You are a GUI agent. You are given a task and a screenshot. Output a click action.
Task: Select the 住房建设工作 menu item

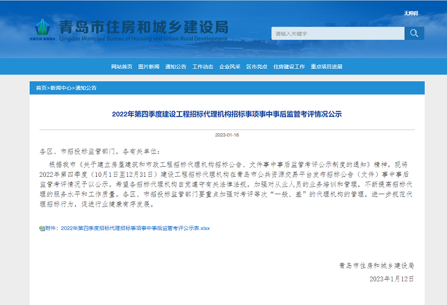tap(289, 67)
